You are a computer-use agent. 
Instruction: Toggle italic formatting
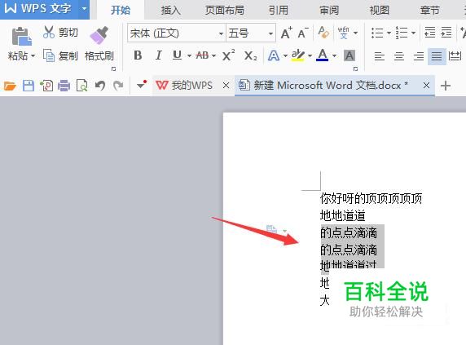(158, 55)
